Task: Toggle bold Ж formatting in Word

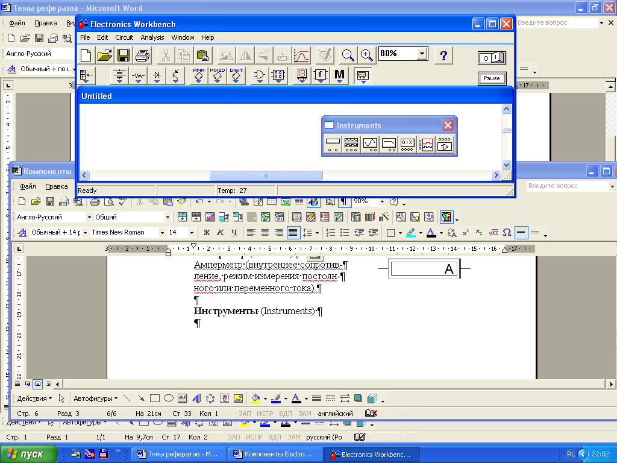Action: (206, 232)
